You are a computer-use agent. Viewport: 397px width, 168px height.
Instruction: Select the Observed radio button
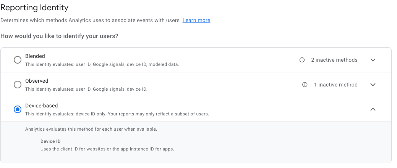point(18,85)
